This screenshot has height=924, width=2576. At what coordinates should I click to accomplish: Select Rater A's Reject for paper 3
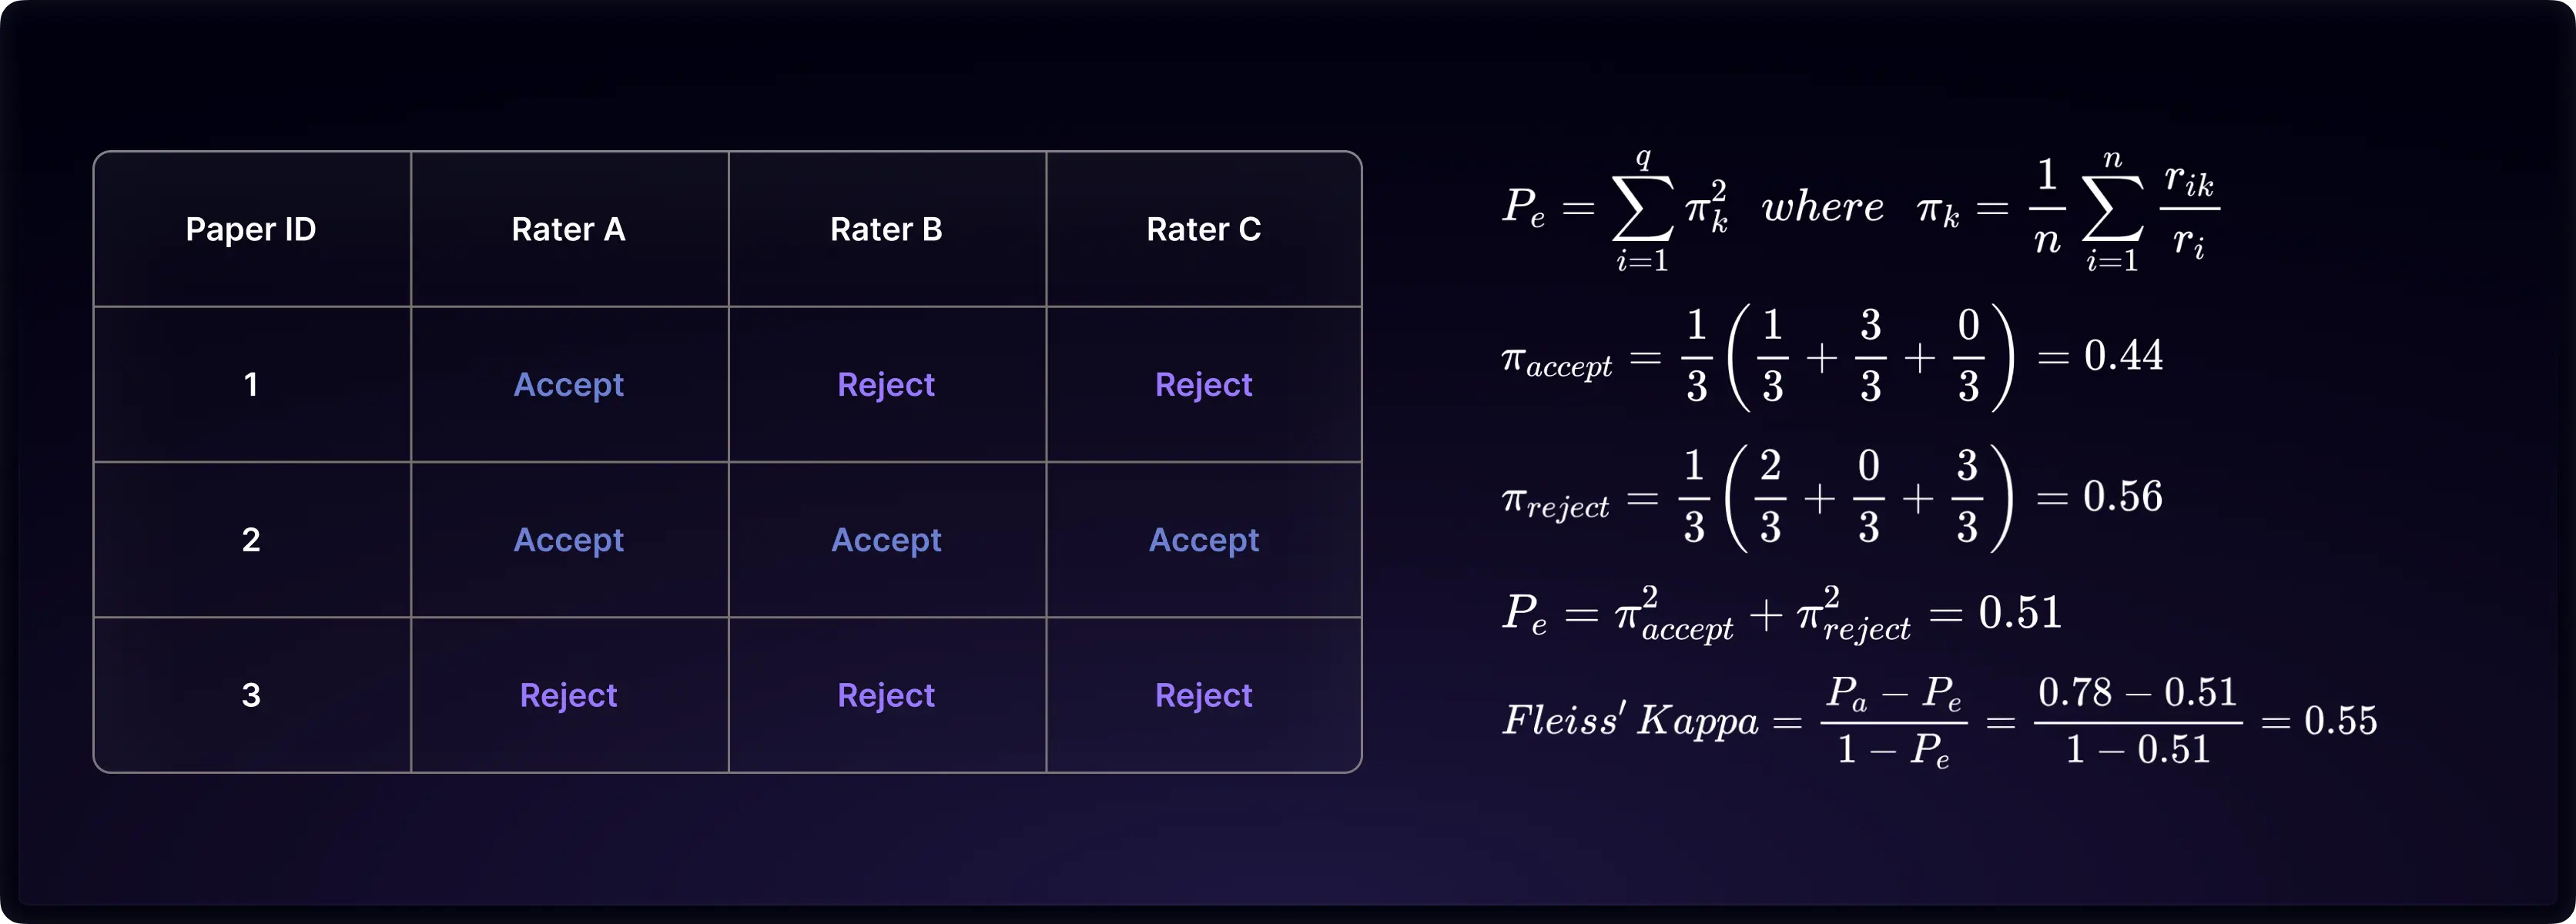(x=569, y=696)
